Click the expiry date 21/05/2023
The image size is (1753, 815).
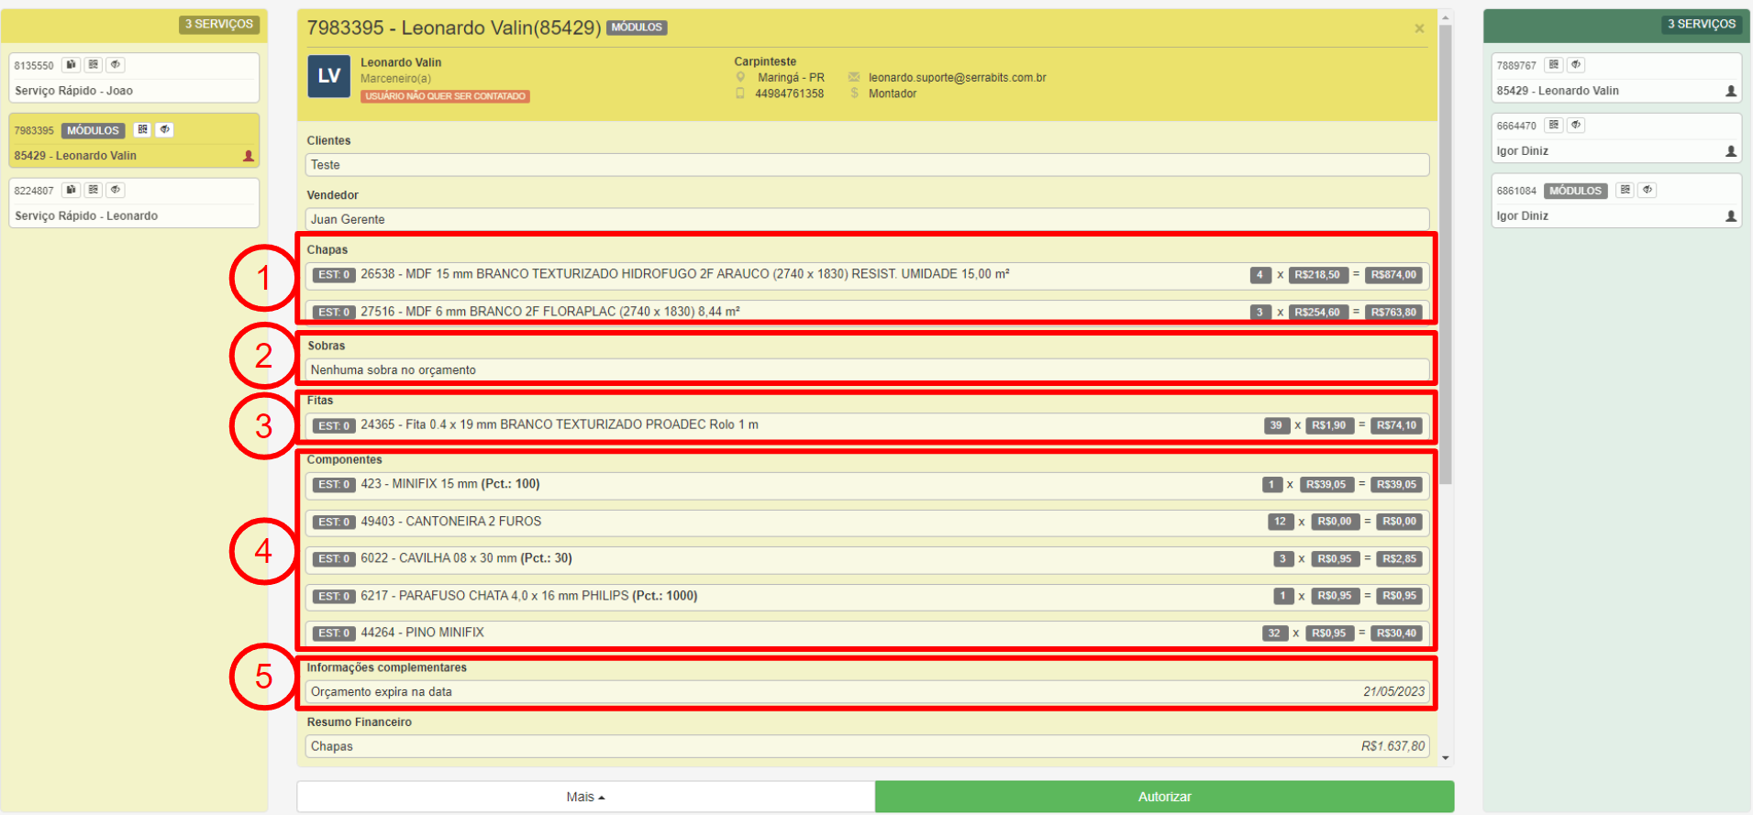click(x=1393, y=692)
